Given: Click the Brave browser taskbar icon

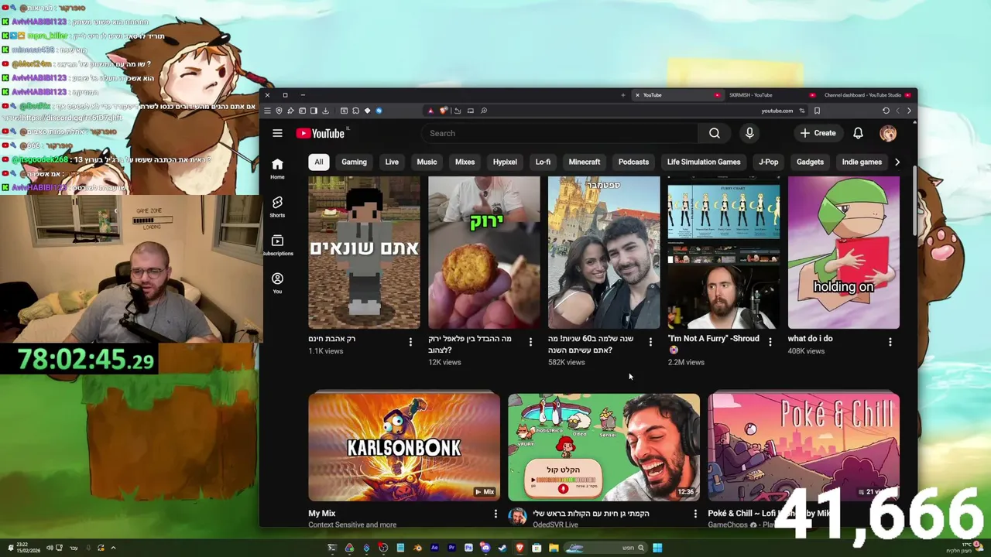Looking at the screenshot, I should click(520, 548).
